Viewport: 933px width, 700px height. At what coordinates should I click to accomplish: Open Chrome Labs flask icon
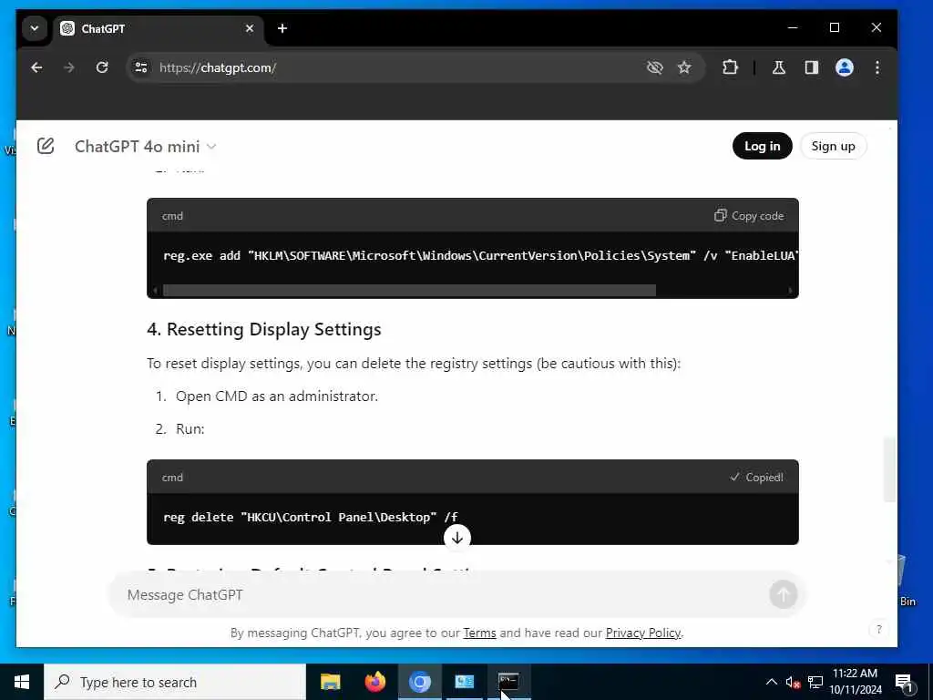(x=778, y=67)
